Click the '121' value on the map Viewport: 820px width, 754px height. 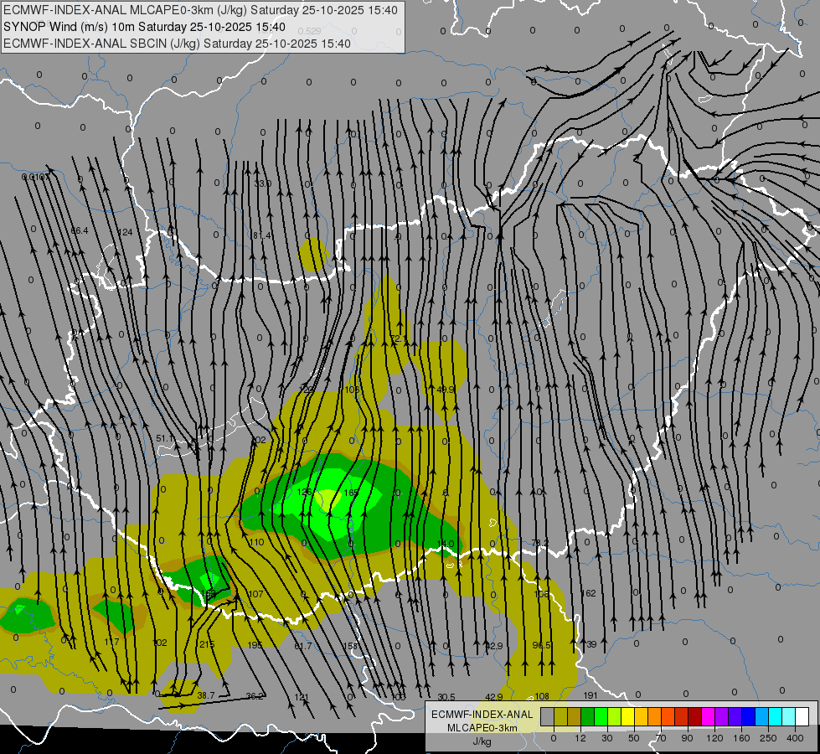pyautogui.click(x=302, y=697)
